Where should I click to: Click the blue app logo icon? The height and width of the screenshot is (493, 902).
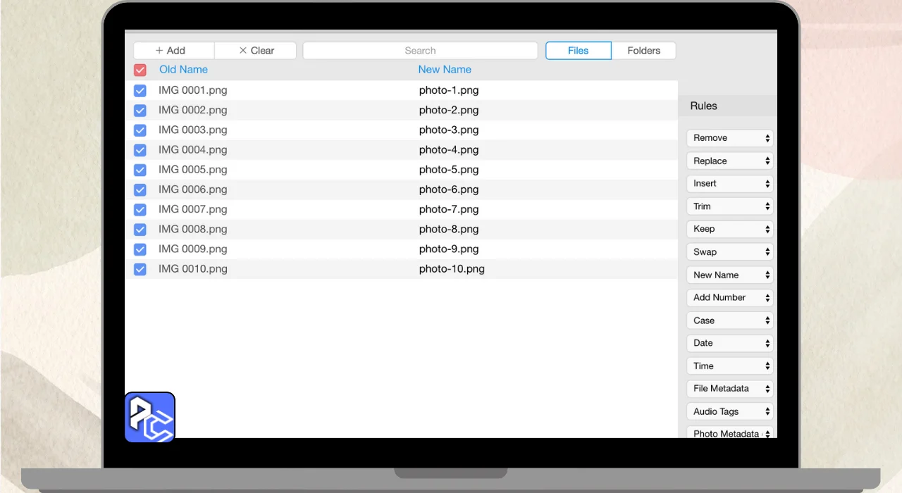(x=150, y=417)
